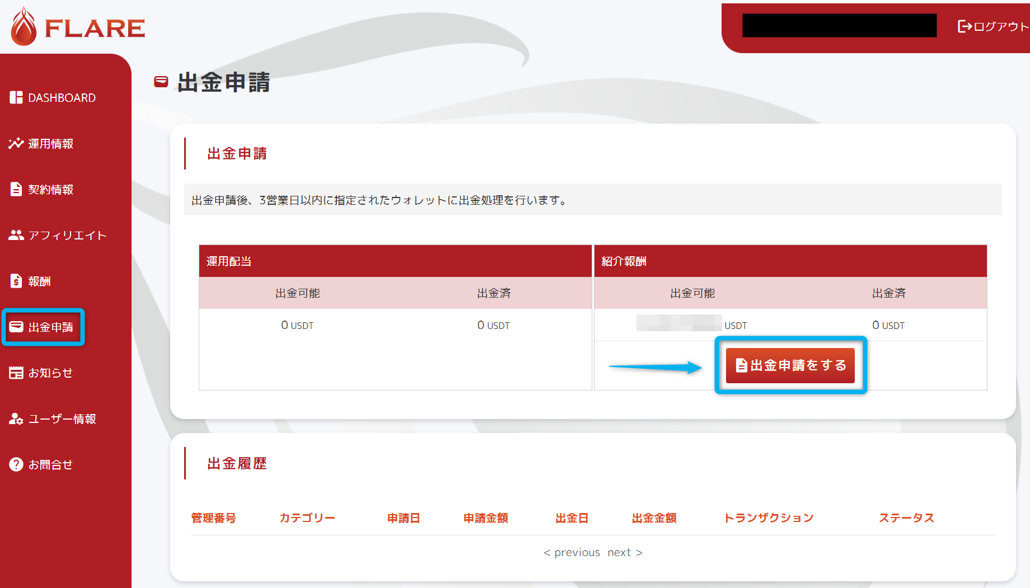Click 出金可能 under 紹介報酬
The image size is (1030, 588).
(692, 293)
